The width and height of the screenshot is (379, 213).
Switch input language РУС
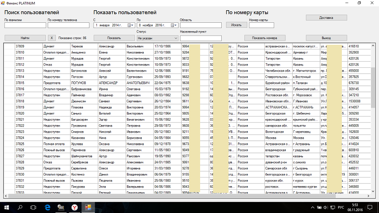[x=341, y=207]
